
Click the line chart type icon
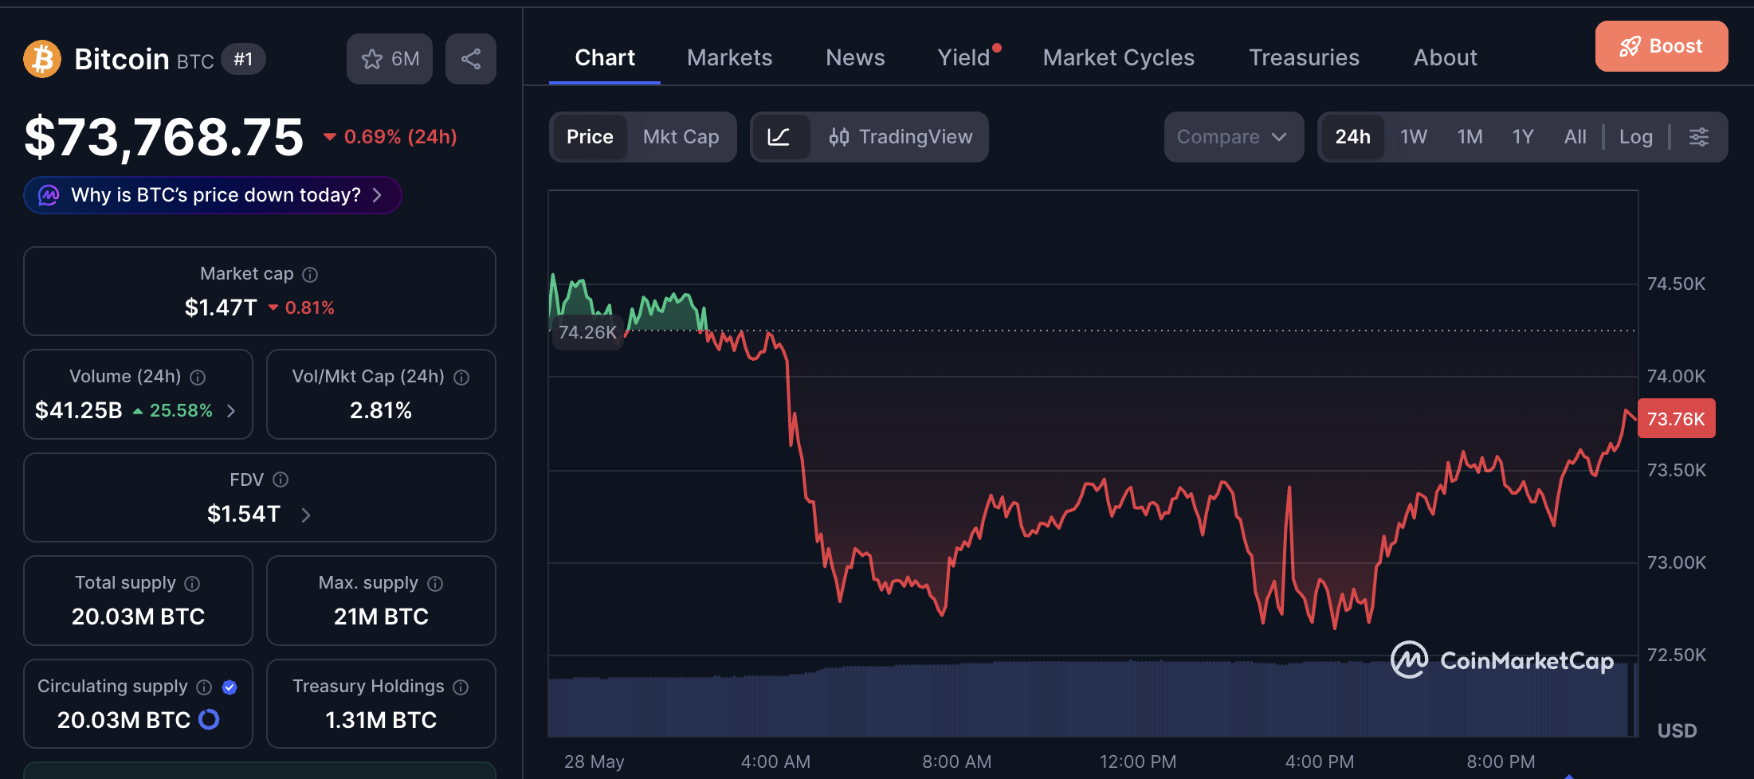coord(779,137)
